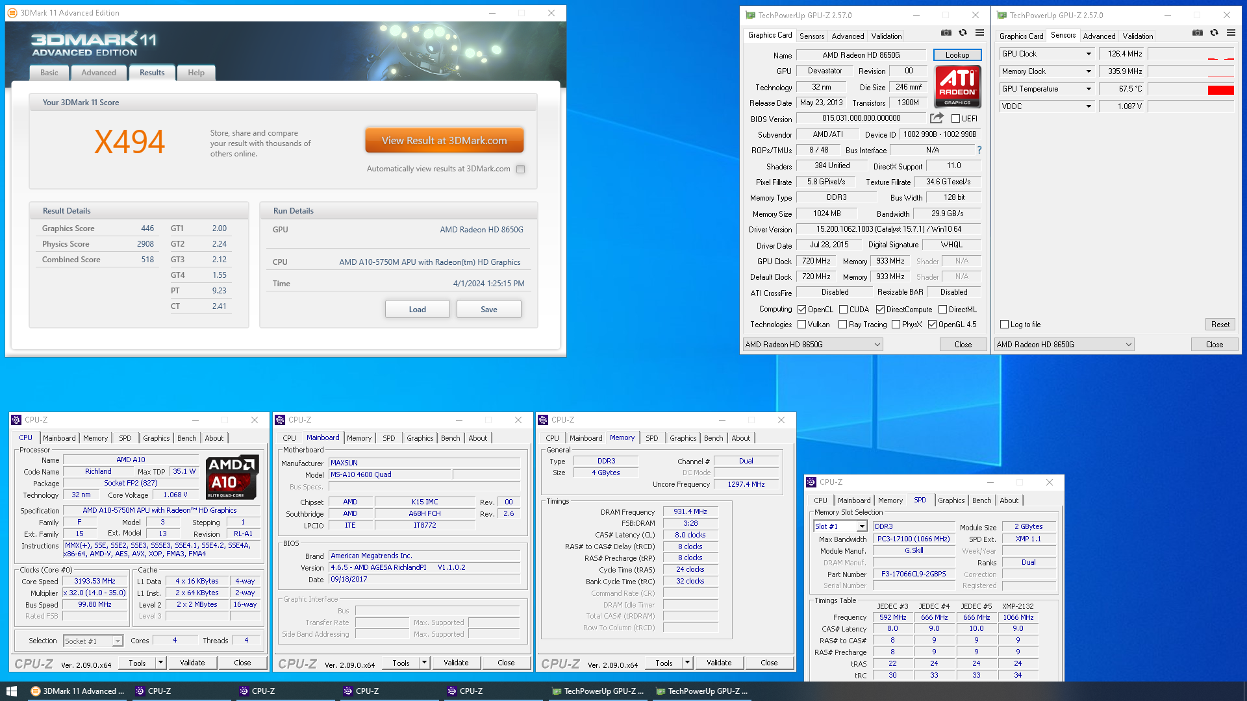Image resolution: width=1247 pixels, height=701 pixels.
Task: Click the Memory Clock sensor graph
Action: [x=1191, y=71]
